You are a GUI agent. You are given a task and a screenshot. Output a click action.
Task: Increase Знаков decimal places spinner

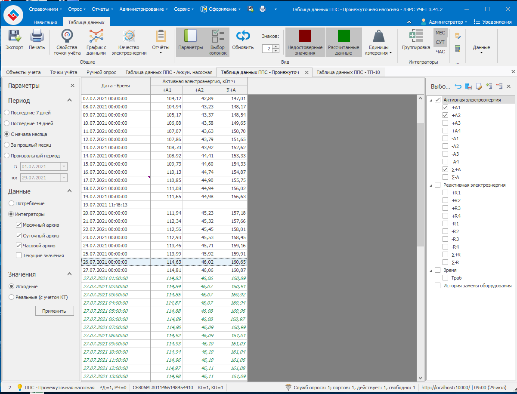(x=276, y=46)
